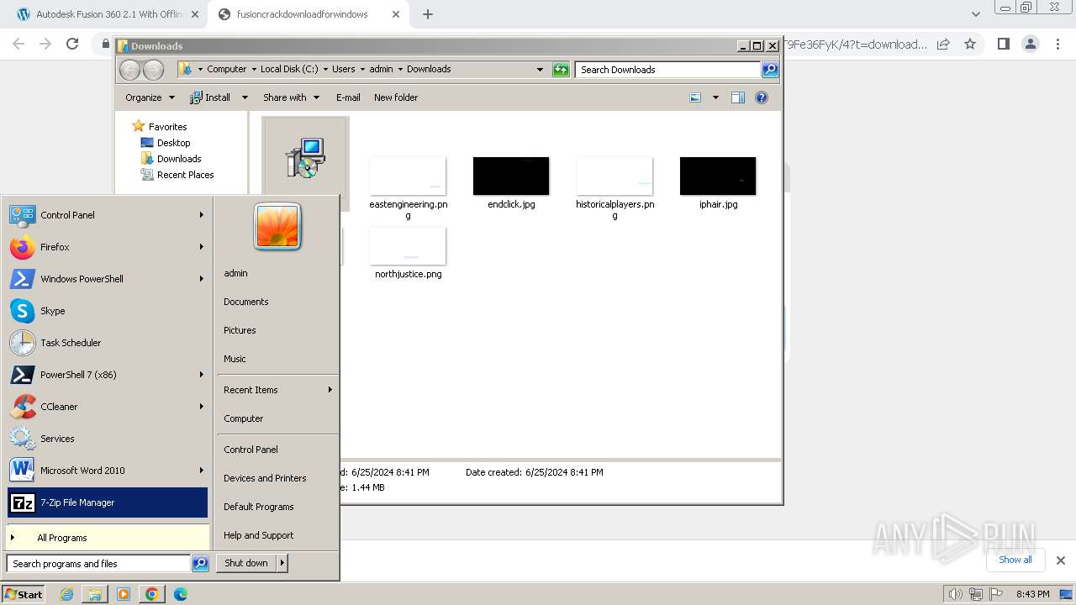
Task: Open Share with dropdown
Action: [291, 97]
